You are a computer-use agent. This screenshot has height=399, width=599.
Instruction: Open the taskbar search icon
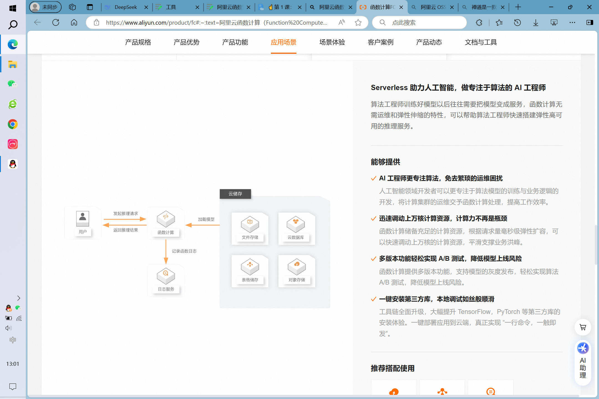tap(13, 25)
